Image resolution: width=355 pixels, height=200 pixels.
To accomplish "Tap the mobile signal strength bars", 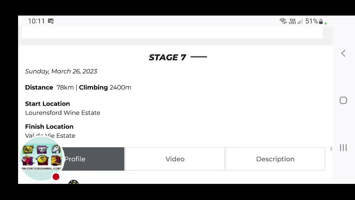I will 300,21.
